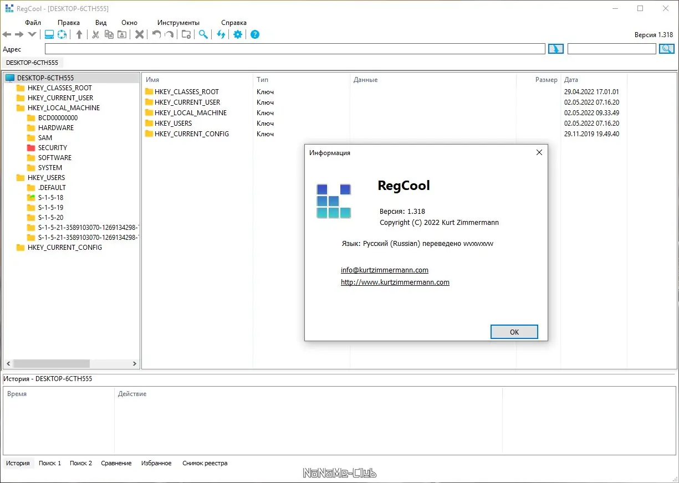Switch to the Снимок реестра tab
This screenshot has width=679, height=483.
[205, 463]
